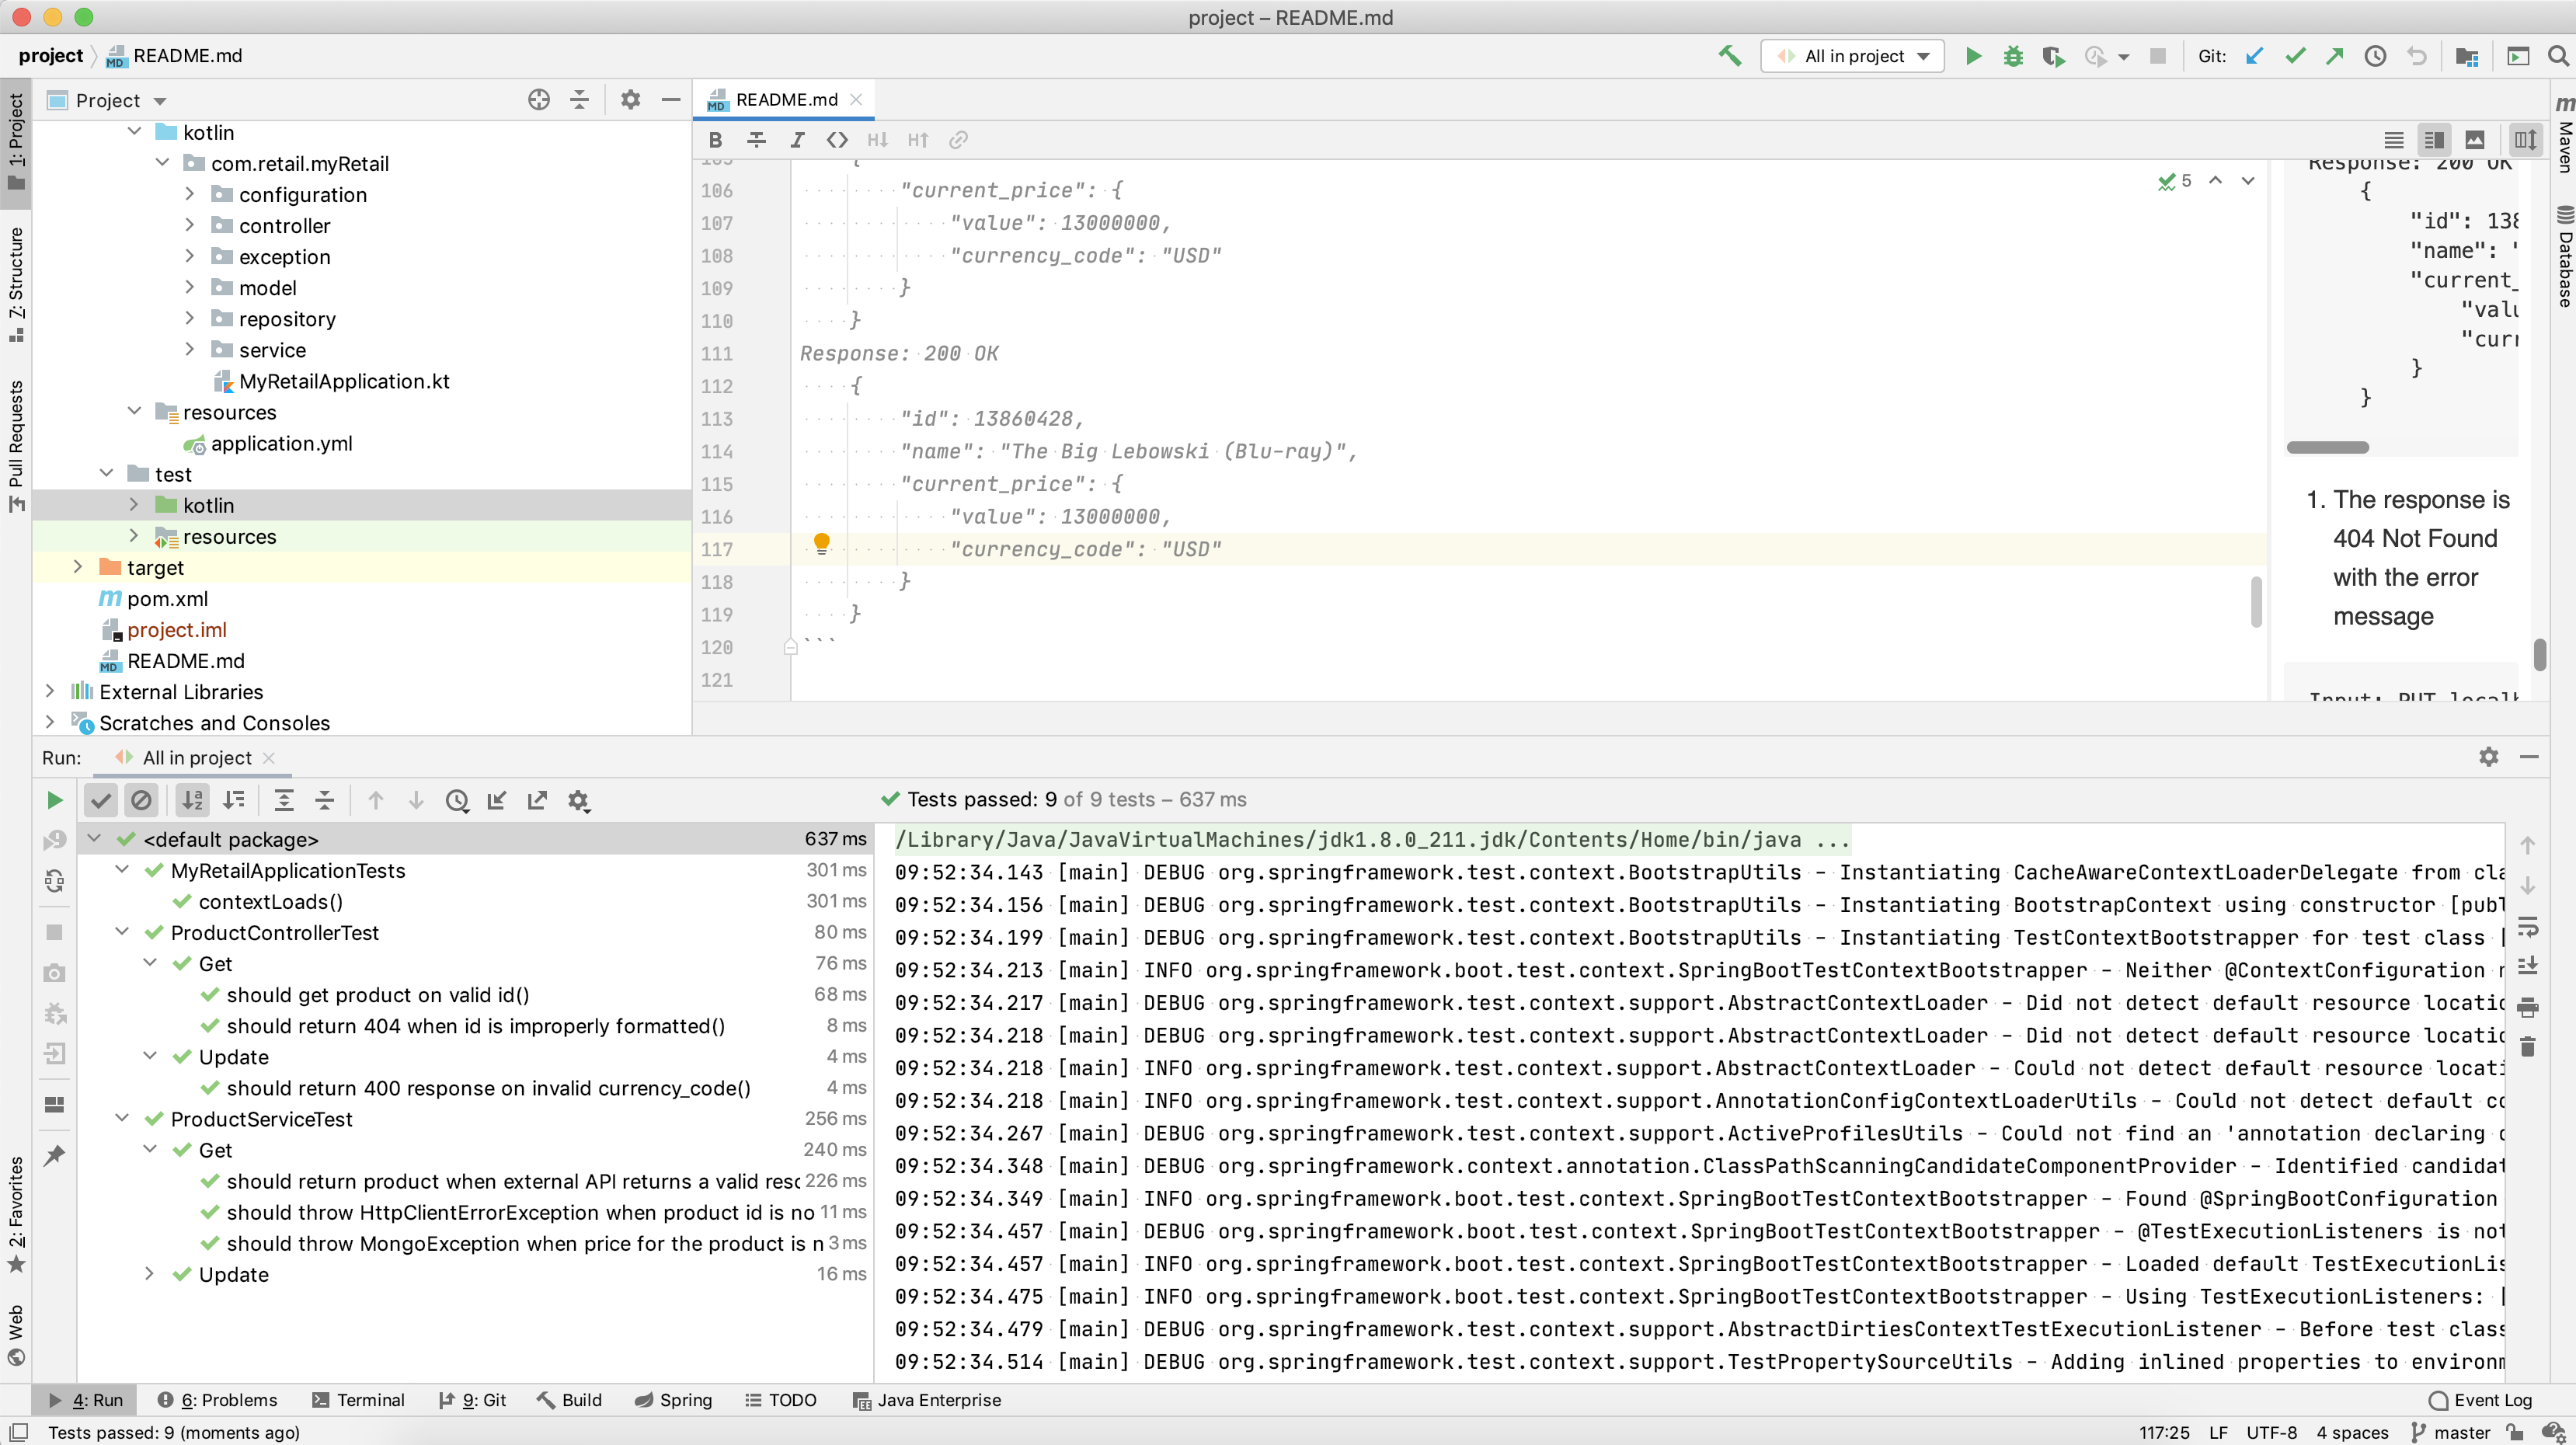Run 'All in project' with the green play icon

point(1973,56)
